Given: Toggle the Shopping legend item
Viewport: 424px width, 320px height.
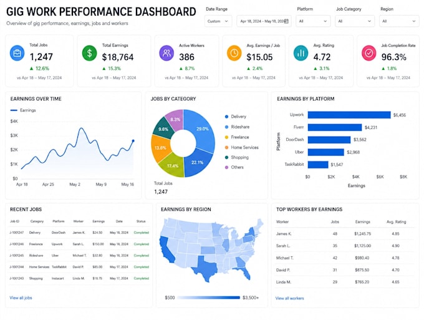Looking at the screenshot, I should (x=236, y=157).
